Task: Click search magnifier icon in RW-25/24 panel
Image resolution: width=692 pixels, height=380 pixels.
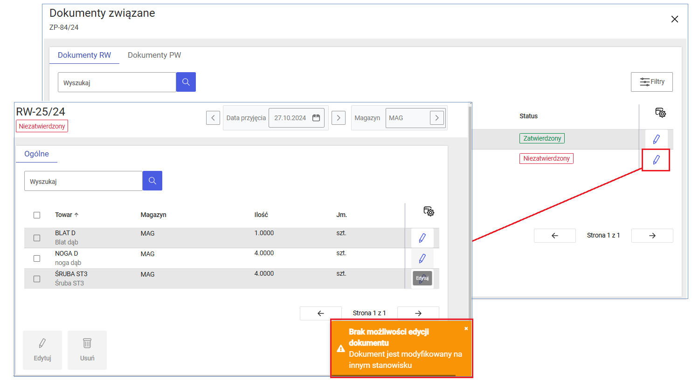Action: pos(152,181)
